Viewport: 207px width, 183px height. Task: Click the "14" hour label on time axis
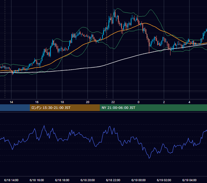tap(11, 102)
